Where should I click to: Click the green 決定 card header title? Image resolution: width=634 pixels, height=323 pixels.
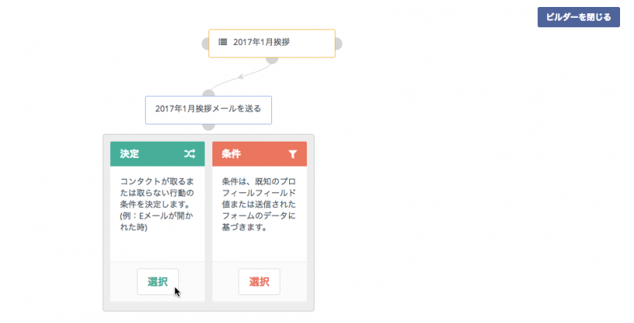(x=129, y=154)
